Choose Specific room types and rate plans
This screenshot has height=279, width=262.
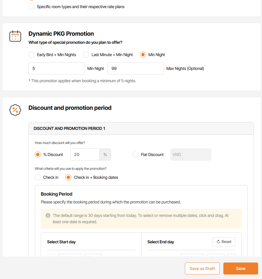coord(31,7)
